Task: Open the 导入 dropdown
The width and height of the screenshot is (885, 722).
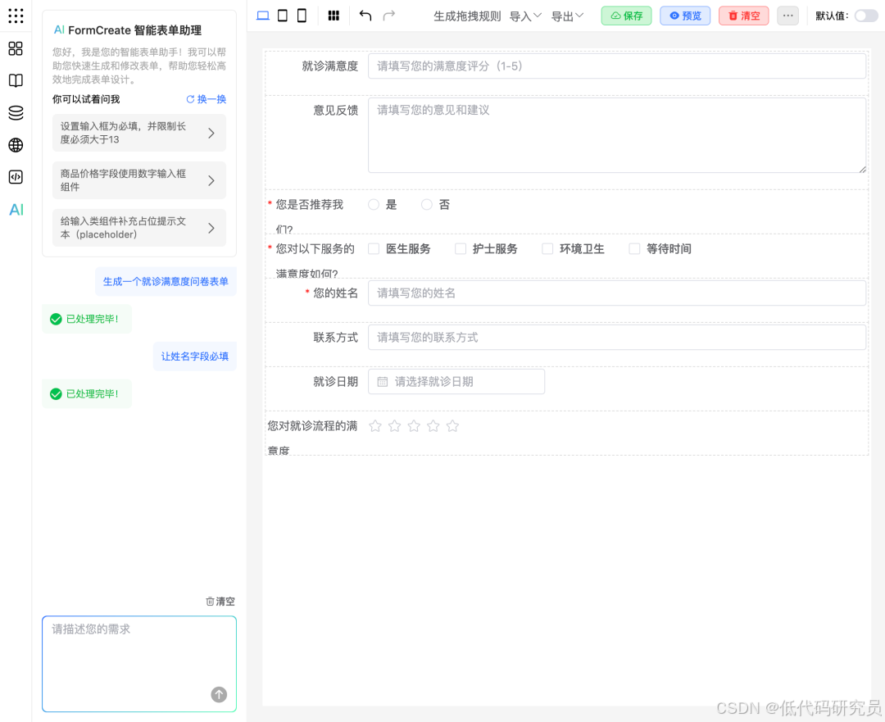Action: [x=525, y=16]
